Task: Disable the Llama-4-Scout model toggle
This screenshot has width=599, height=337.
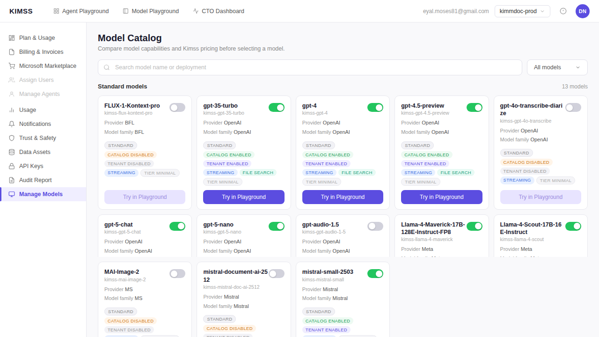Action: (x=573, y=227)
